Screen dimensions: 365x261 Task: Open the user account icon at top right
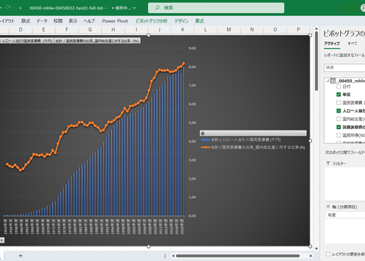363,8
